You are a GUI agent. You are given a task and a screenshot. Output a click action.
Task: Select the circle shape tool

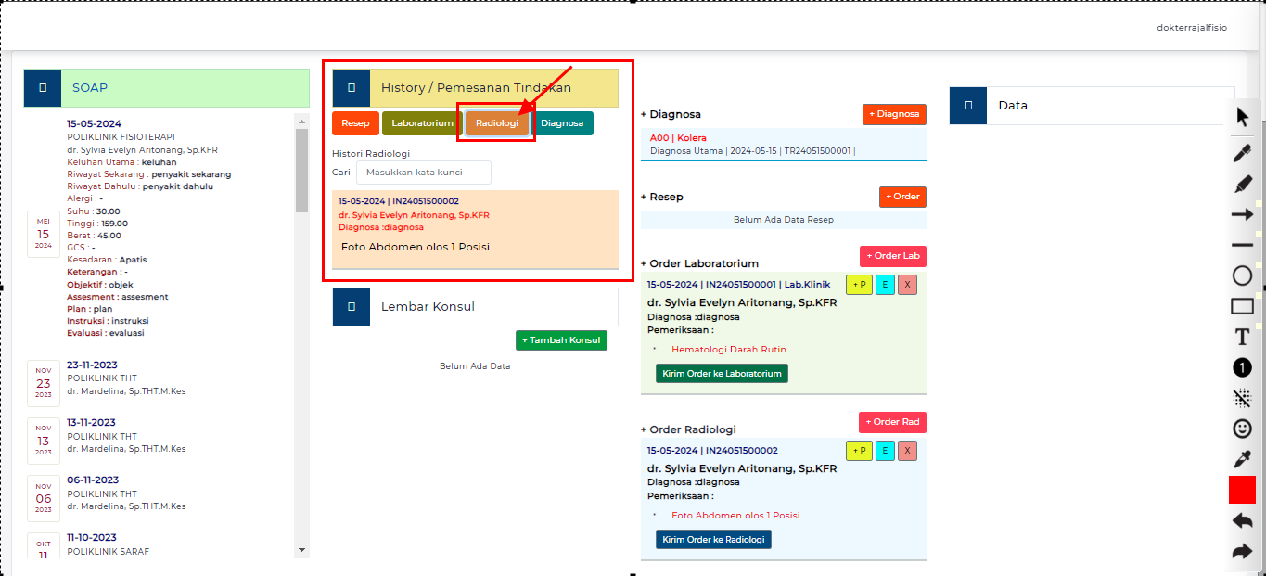(x=1243, y=275)
